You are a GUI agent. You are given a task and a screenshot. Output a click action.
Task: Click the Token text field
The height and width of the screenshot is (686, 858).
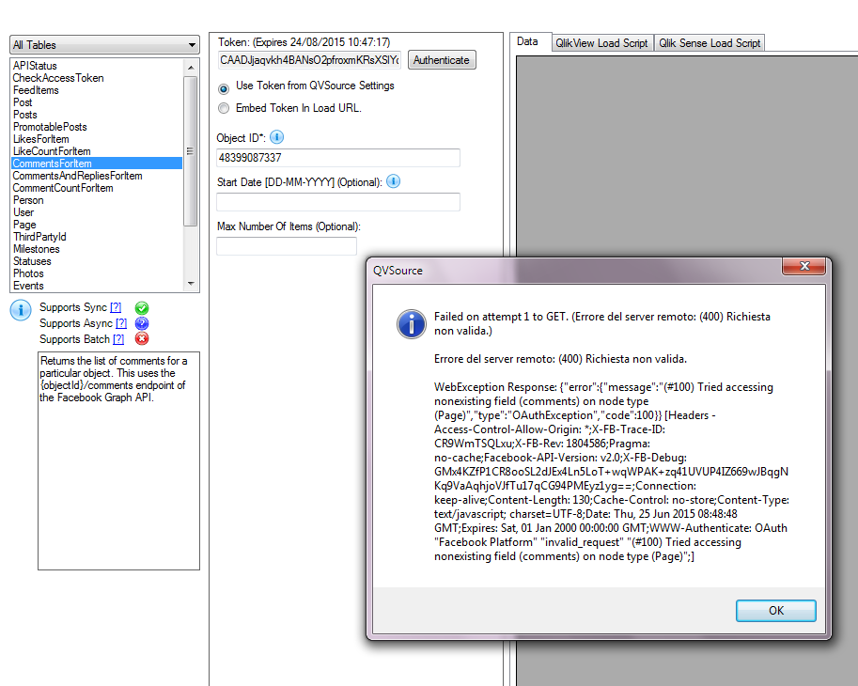click(x=310, y=60)
